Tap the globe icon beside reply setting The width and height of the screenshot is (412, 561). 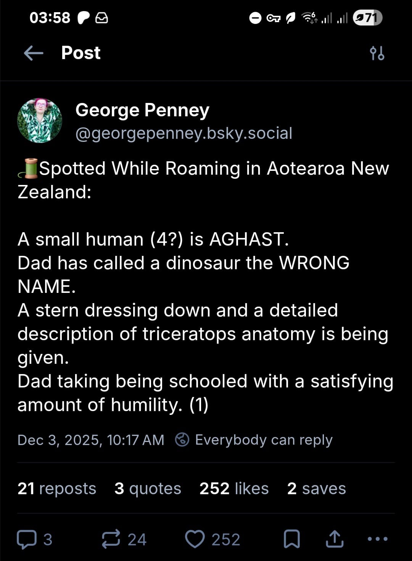click(182, 440)
